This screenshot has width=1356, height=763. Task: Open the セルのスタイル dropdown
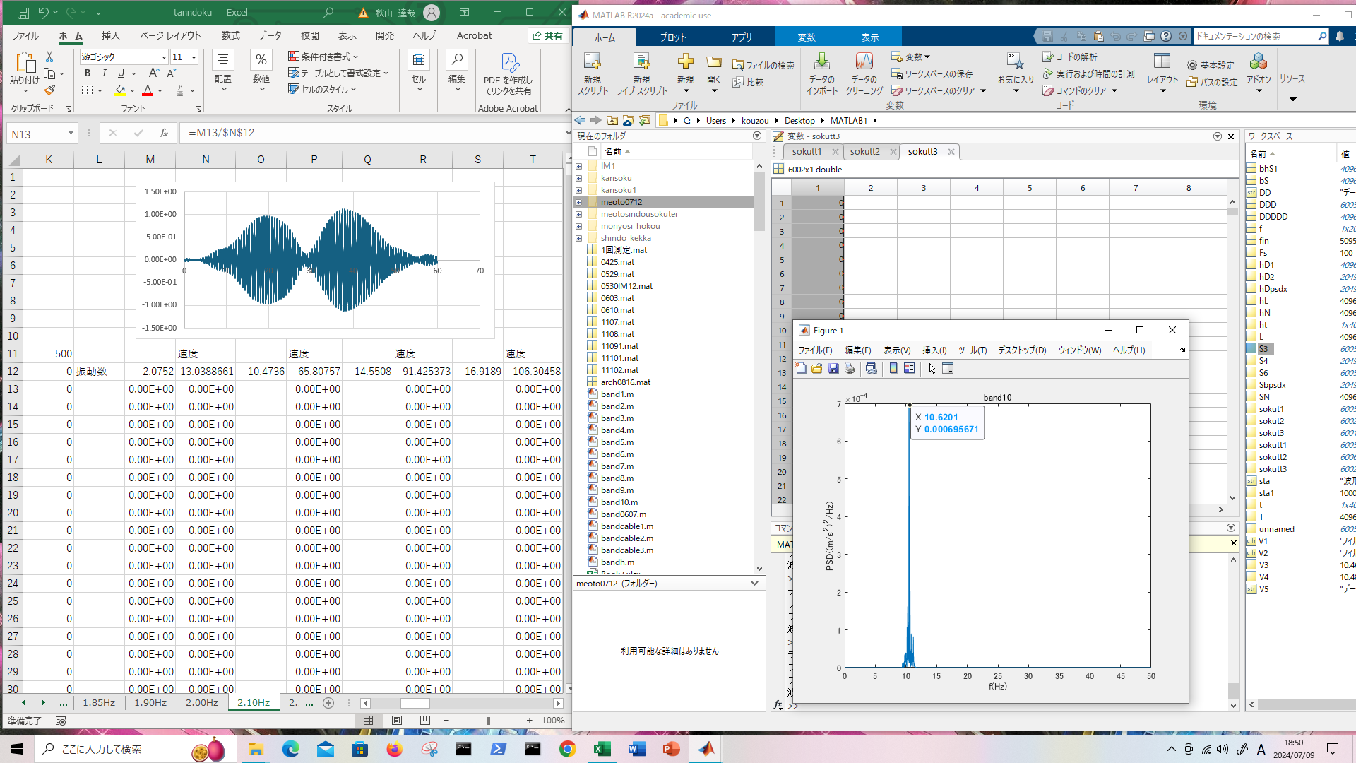coord(322,90)
